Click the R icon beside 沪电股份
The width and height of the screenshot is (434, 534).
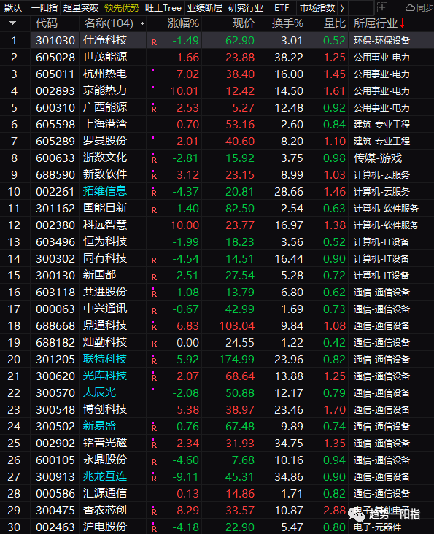click(x=154, y=529)
